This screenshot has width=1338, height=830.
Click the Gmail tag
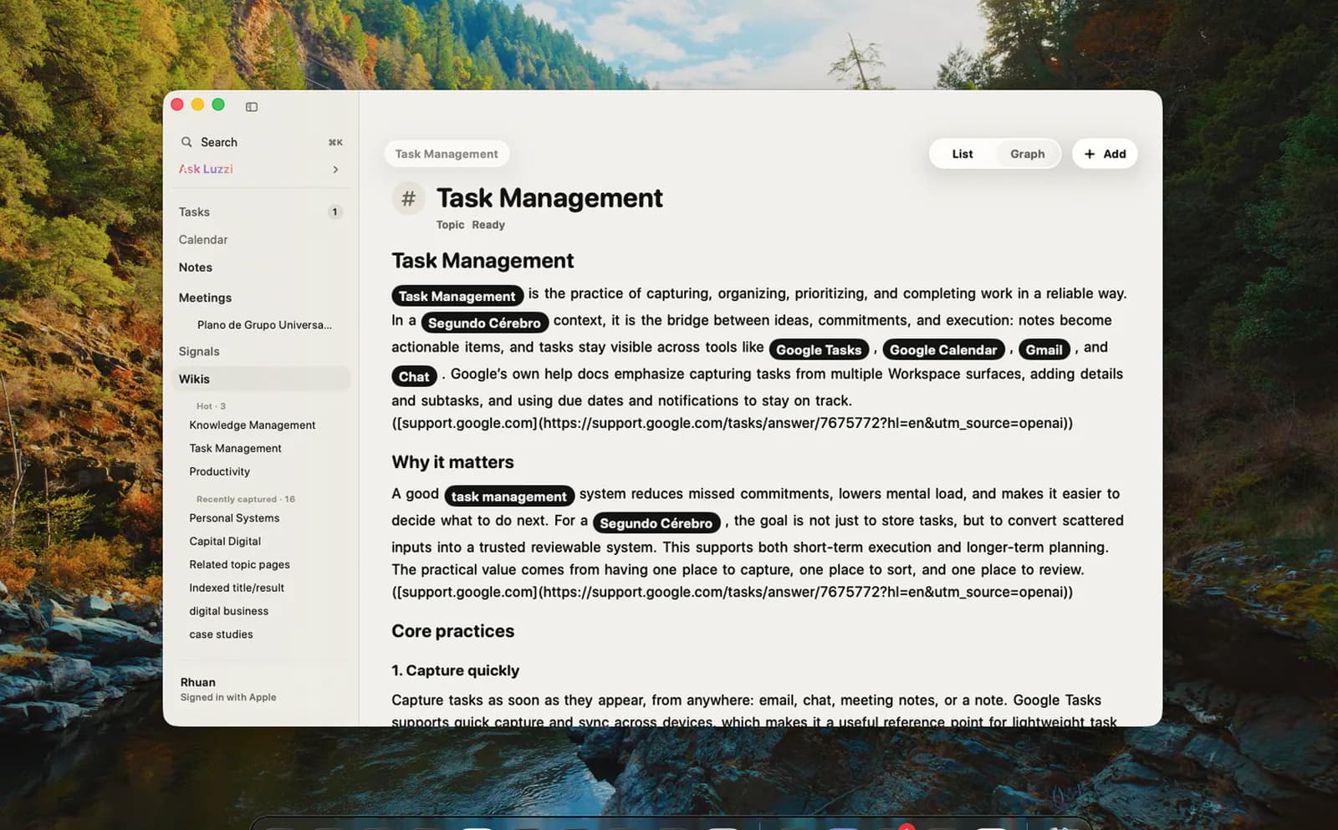tap(1044, 349)
